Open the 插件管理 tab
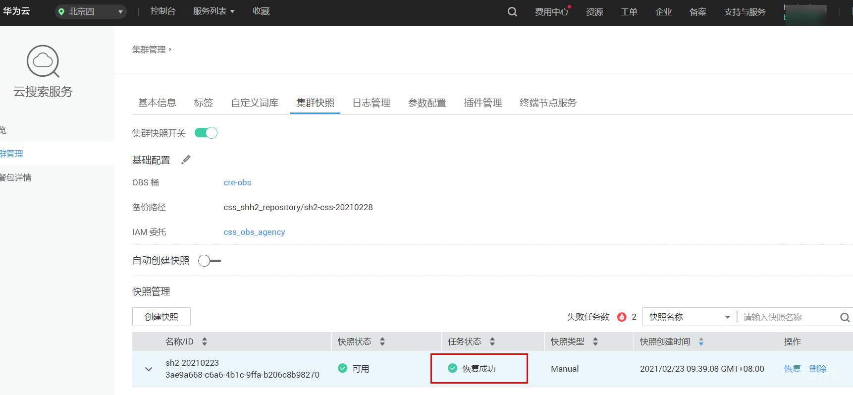 [483, 103]
